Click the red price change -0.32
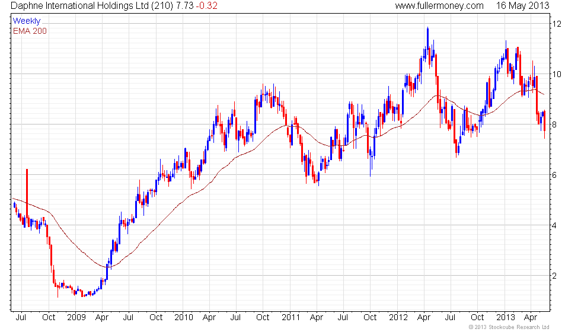The height and width of the screenshot is (332, 581). [x=207, y=5]
